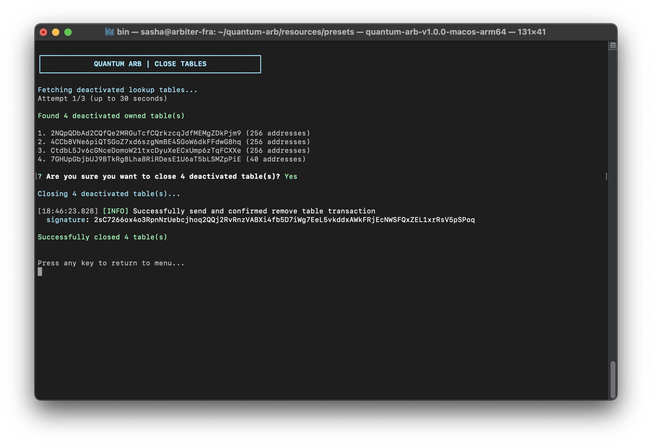Click the 18:46:23.828 timestamp
The image size is (652, 446).
[x=68, y=211]
